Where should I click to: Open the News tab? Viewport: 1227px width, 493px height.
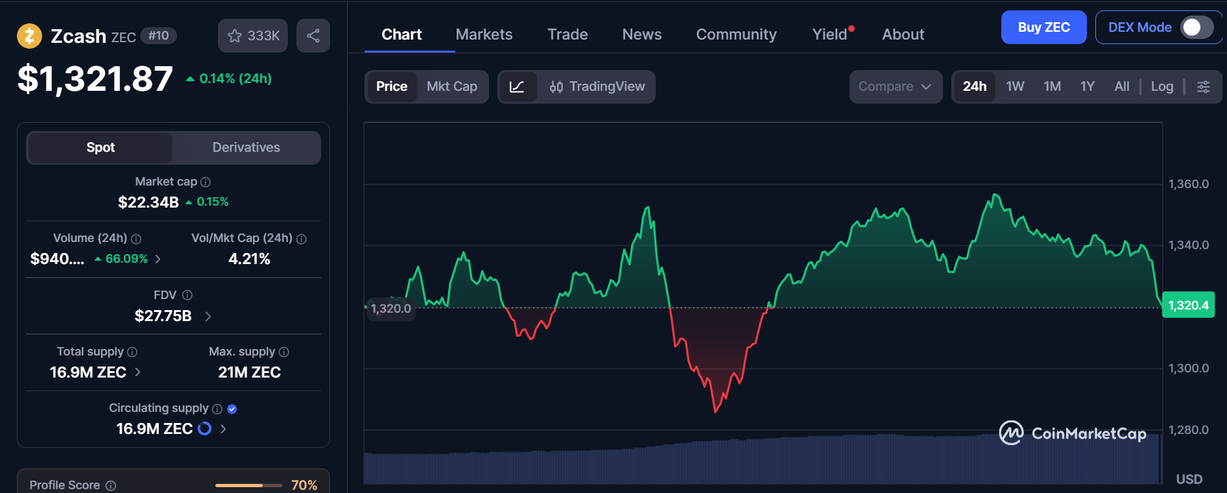click(642, 34)
